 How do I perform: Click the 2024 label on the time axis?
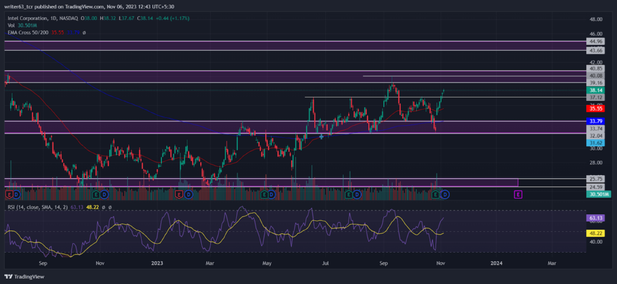[496, 263]
